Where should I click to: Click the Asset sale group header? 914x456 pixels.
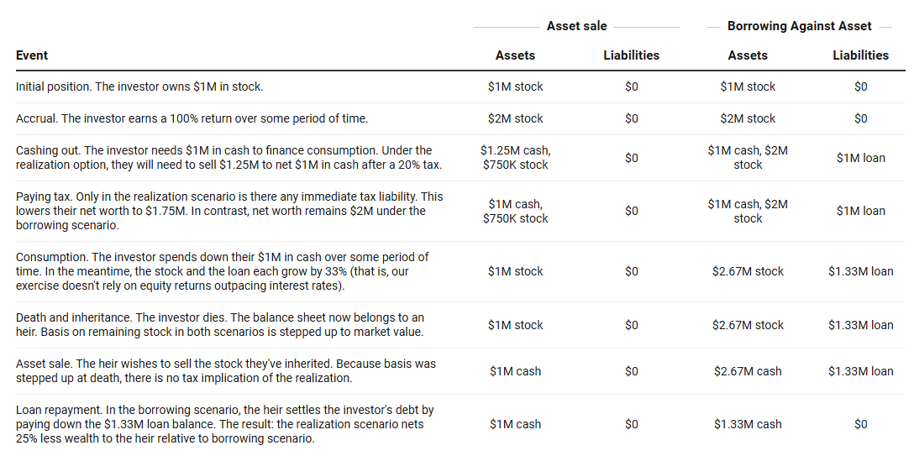click(x=576, y=26)
